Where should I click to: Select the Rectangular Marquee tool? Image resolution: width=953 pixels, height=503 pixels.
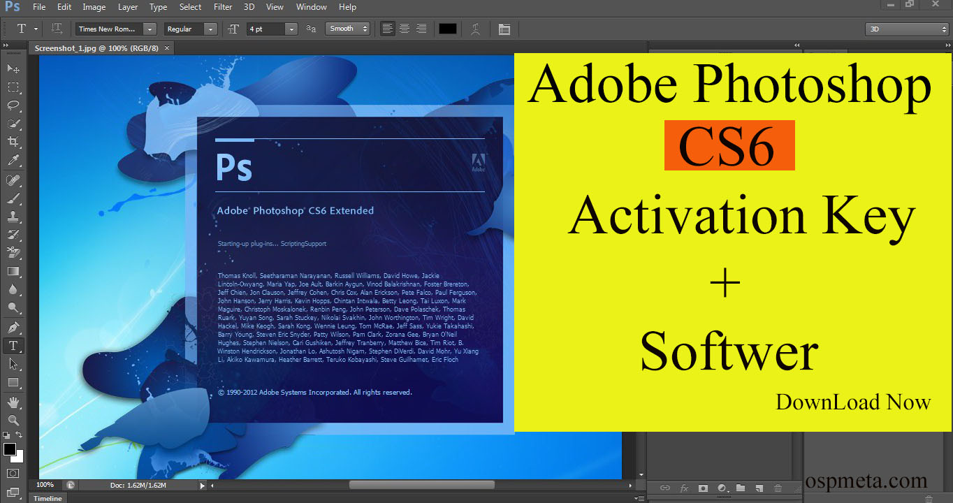point(13,87)
